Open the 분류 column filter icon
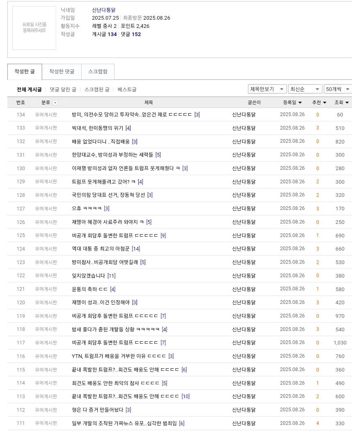 point(55,102)
